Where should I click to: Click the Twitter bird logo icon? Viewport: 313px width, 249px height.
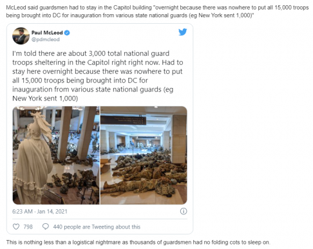point(182,32)
